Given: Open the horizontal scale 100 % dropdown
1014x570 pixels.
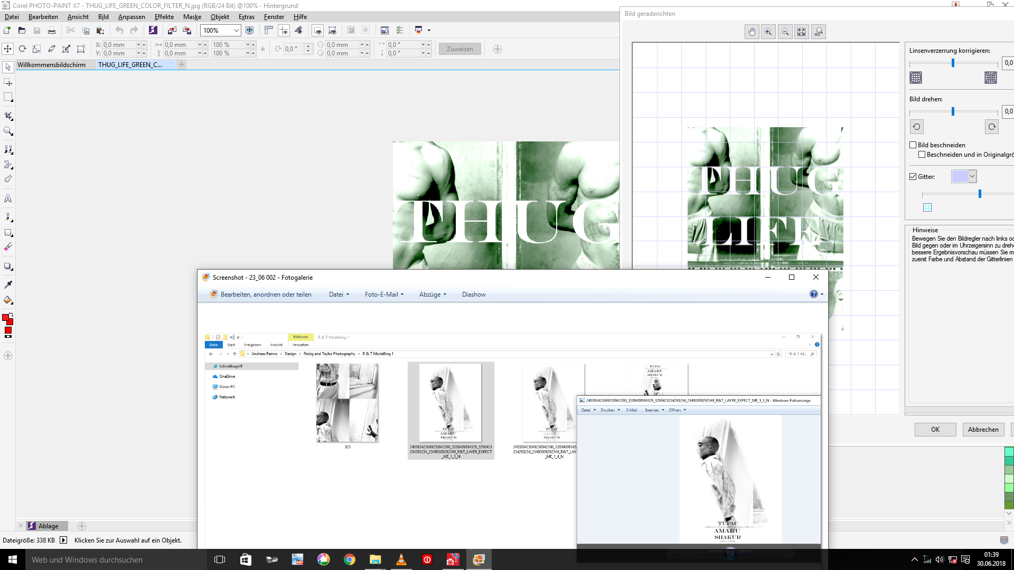Looking at the screenshot, I should point(248,45).
